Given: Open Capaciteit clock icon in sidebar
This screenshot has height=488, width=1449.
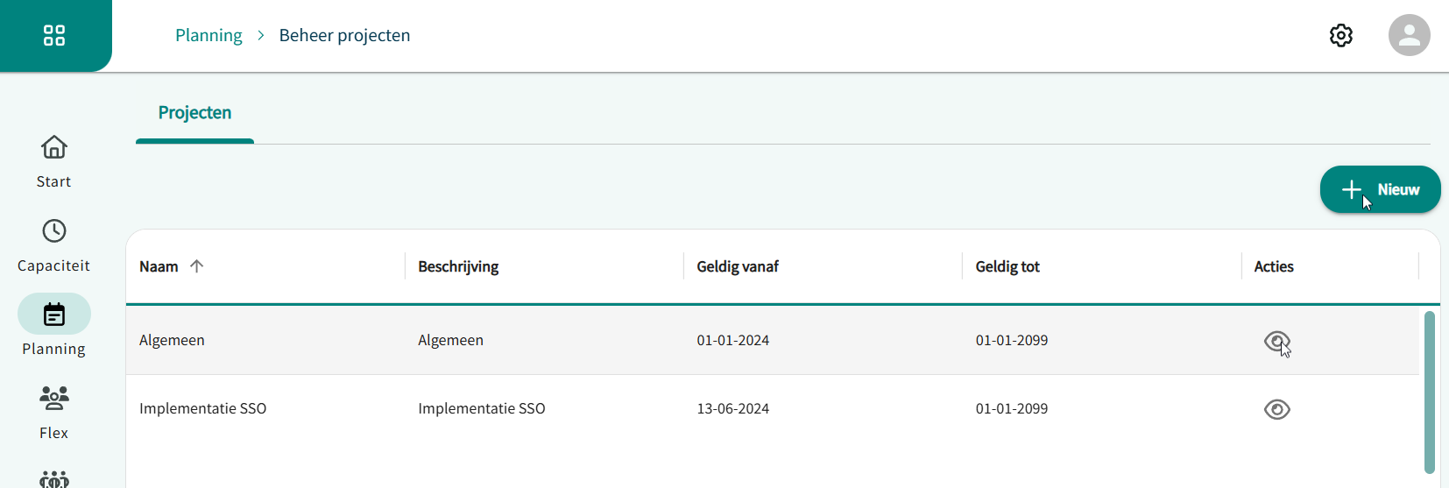Looking at the screenshot, I should point(54,231).
